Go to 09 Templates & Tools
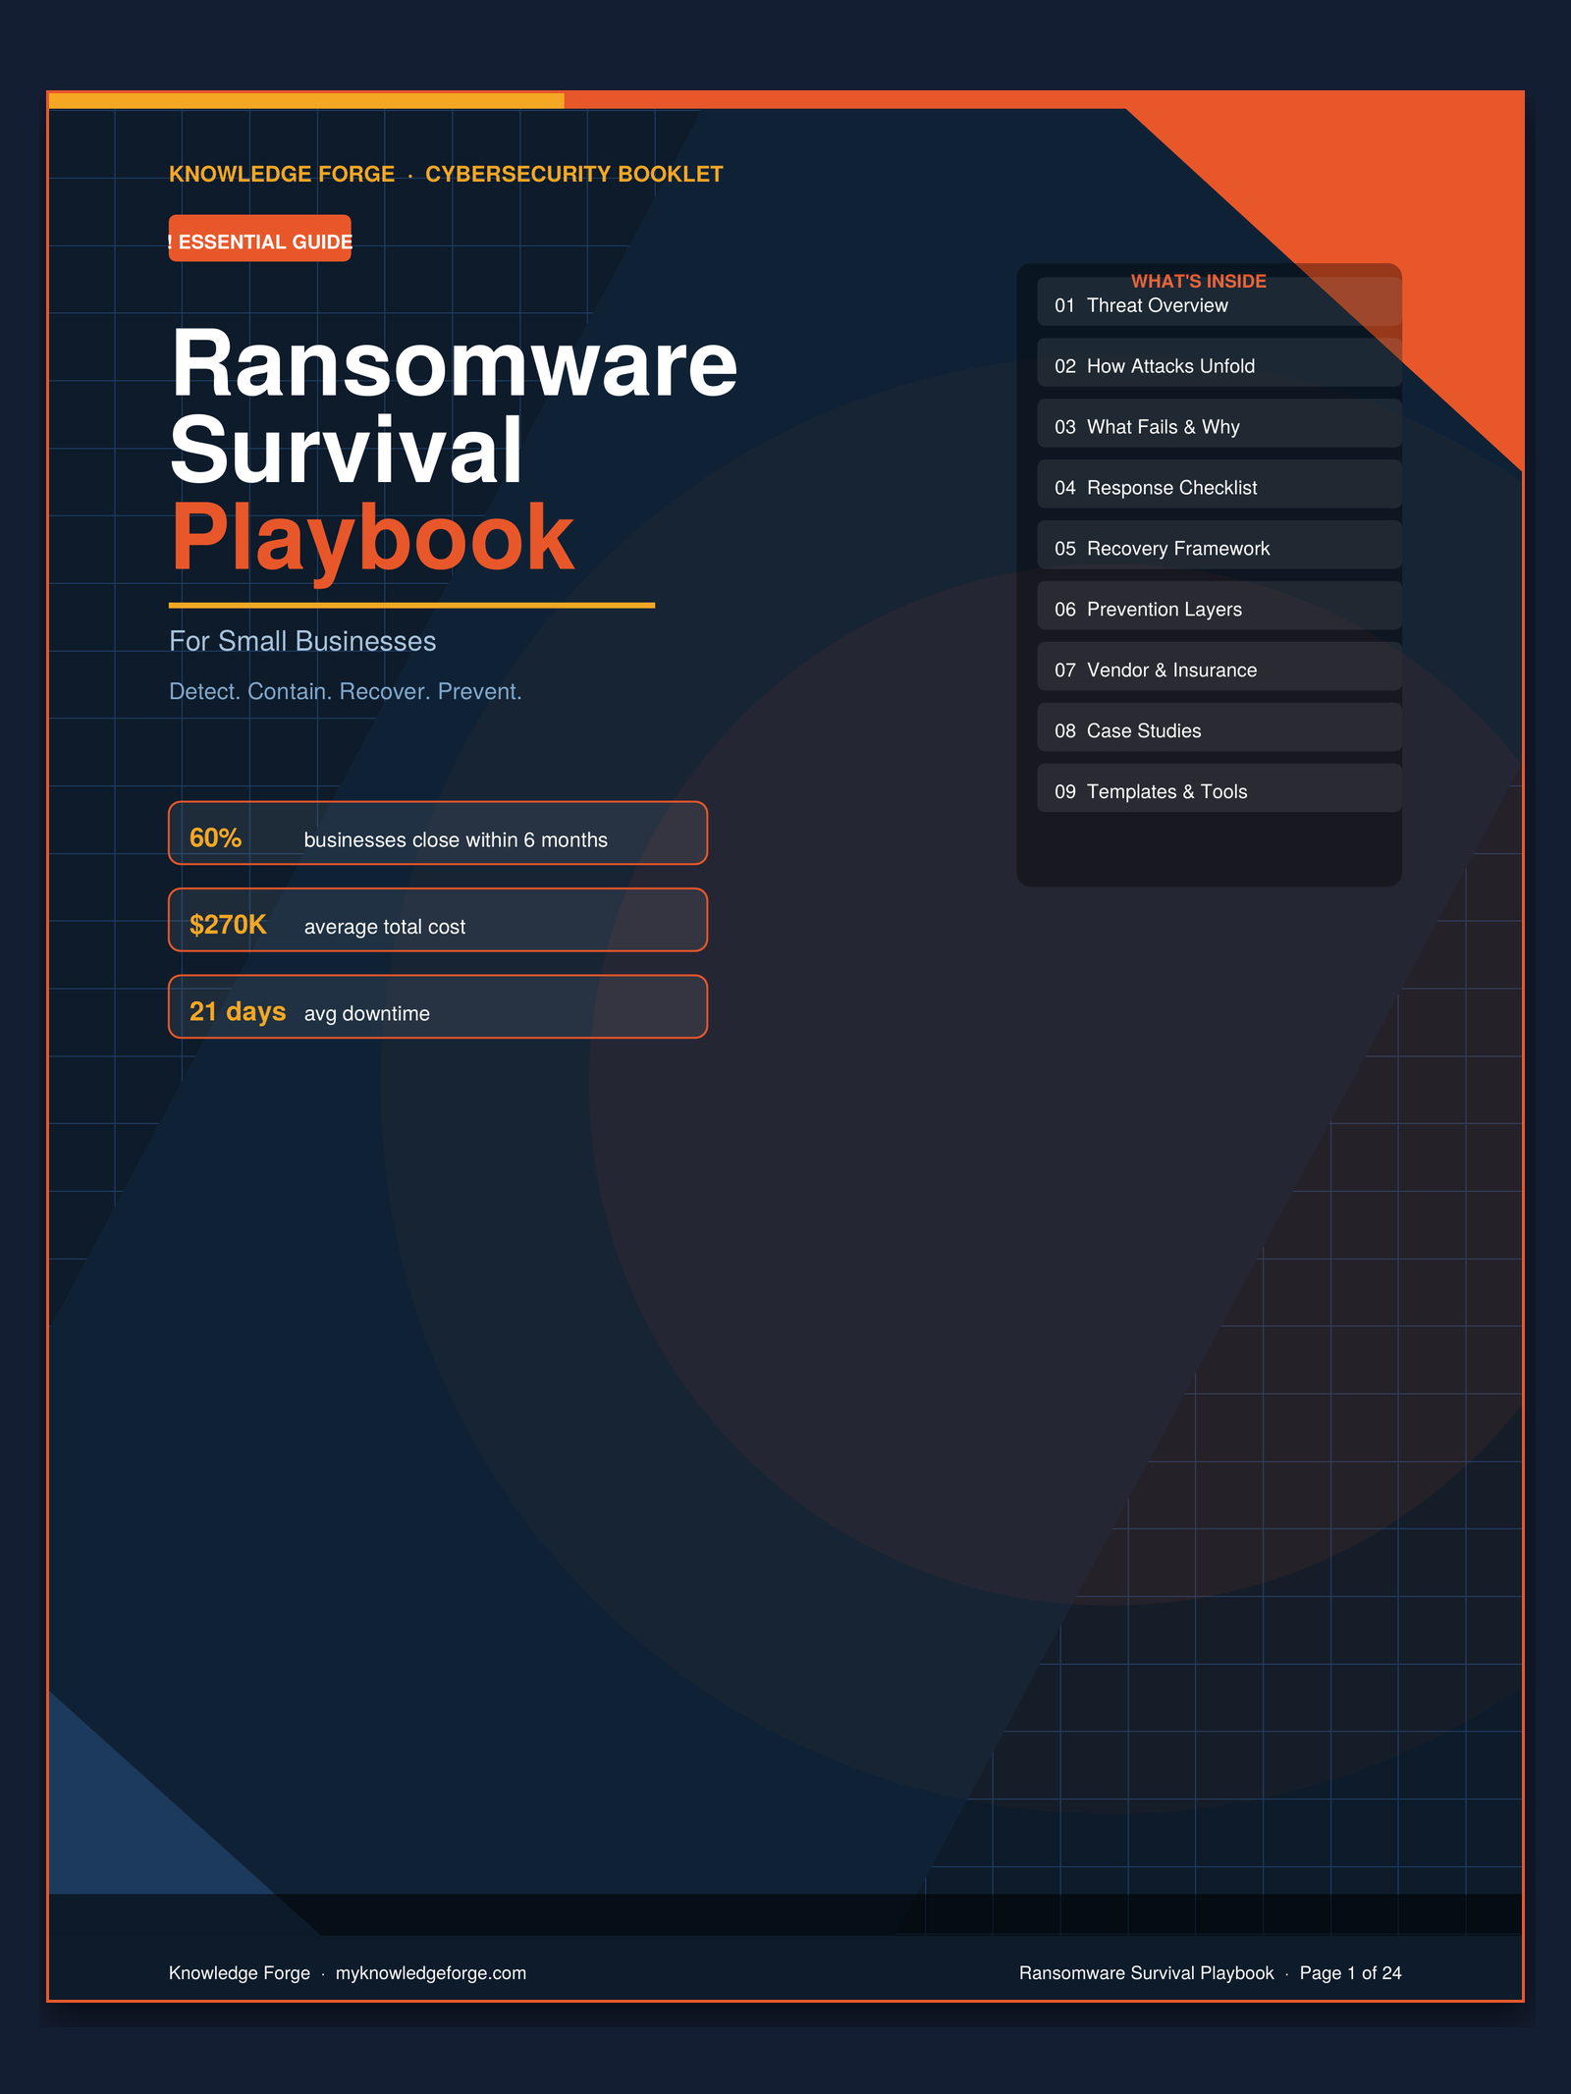Viewport: 1571px width, 2094px height. [x=1219, y=789]
